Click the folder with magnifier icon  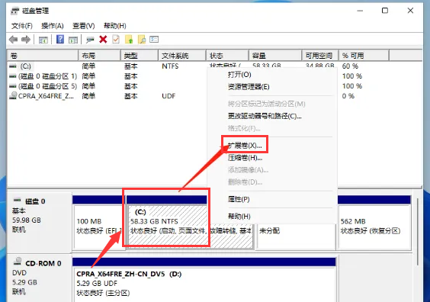pyautogui.click(x=142, y=40)
